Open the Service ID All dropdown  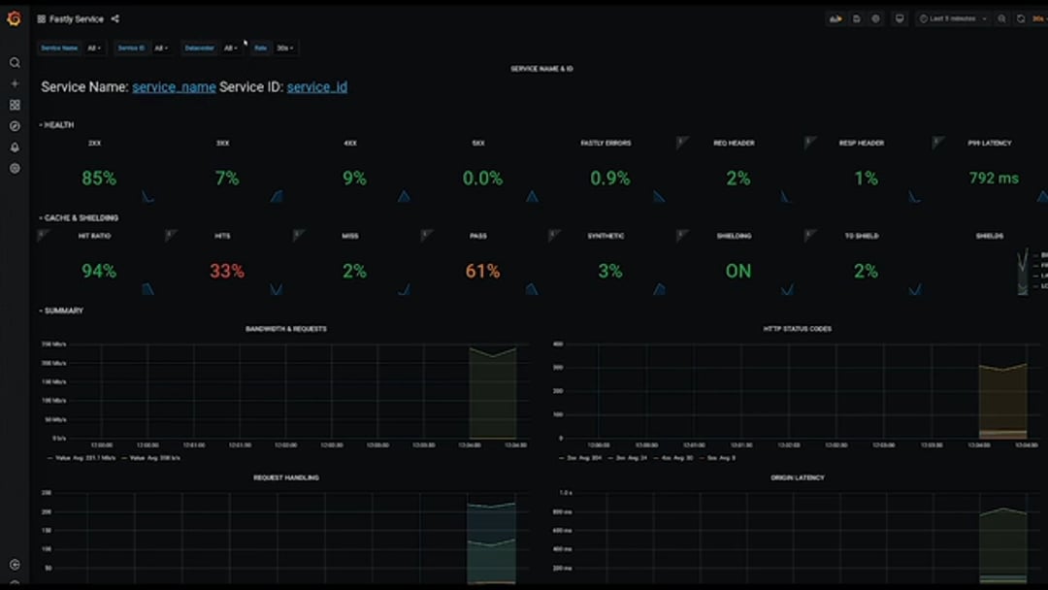pyautogui.click(x=161, y=49)
